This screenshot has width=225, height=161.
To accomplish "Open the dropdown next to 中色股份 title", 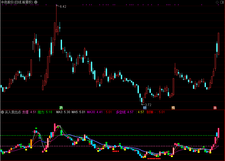I will tap(36, 2).
